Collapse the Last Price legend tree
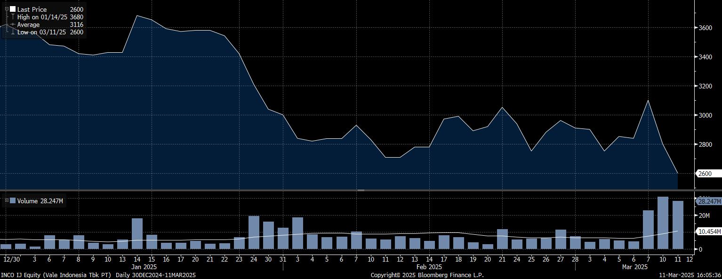The height and width of the screenshot is (279, 722). 7,9
